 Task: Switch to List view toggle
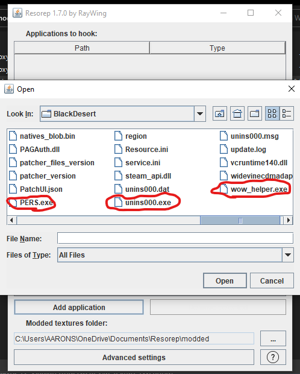coord(272,114)
